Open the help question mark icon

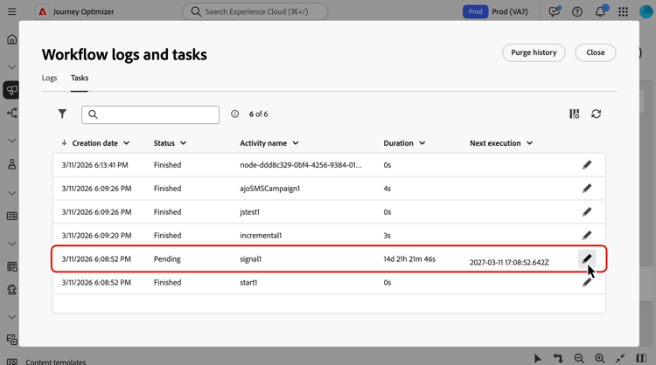click(x=577, y=12)
